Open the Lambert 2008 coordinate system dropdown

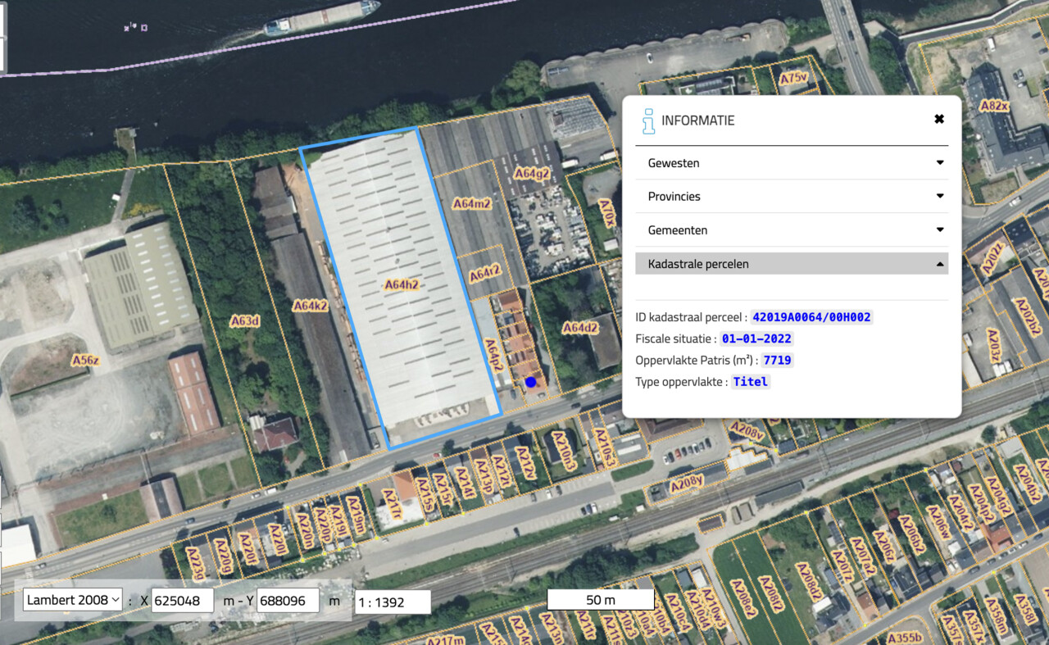click(x=73, y=600)
